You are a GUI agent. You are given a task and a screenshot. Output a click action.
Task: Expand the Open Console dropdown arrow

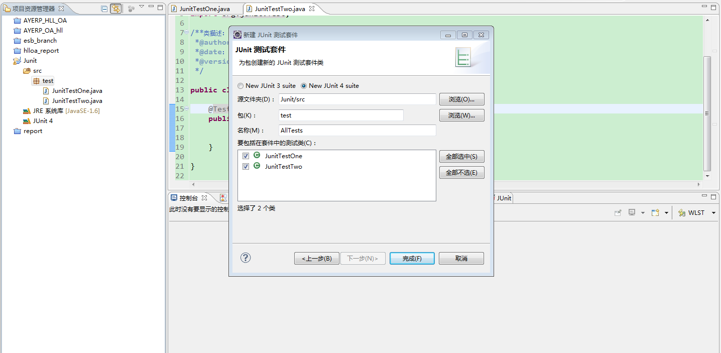pyautogui.click(x=666, y=213)
